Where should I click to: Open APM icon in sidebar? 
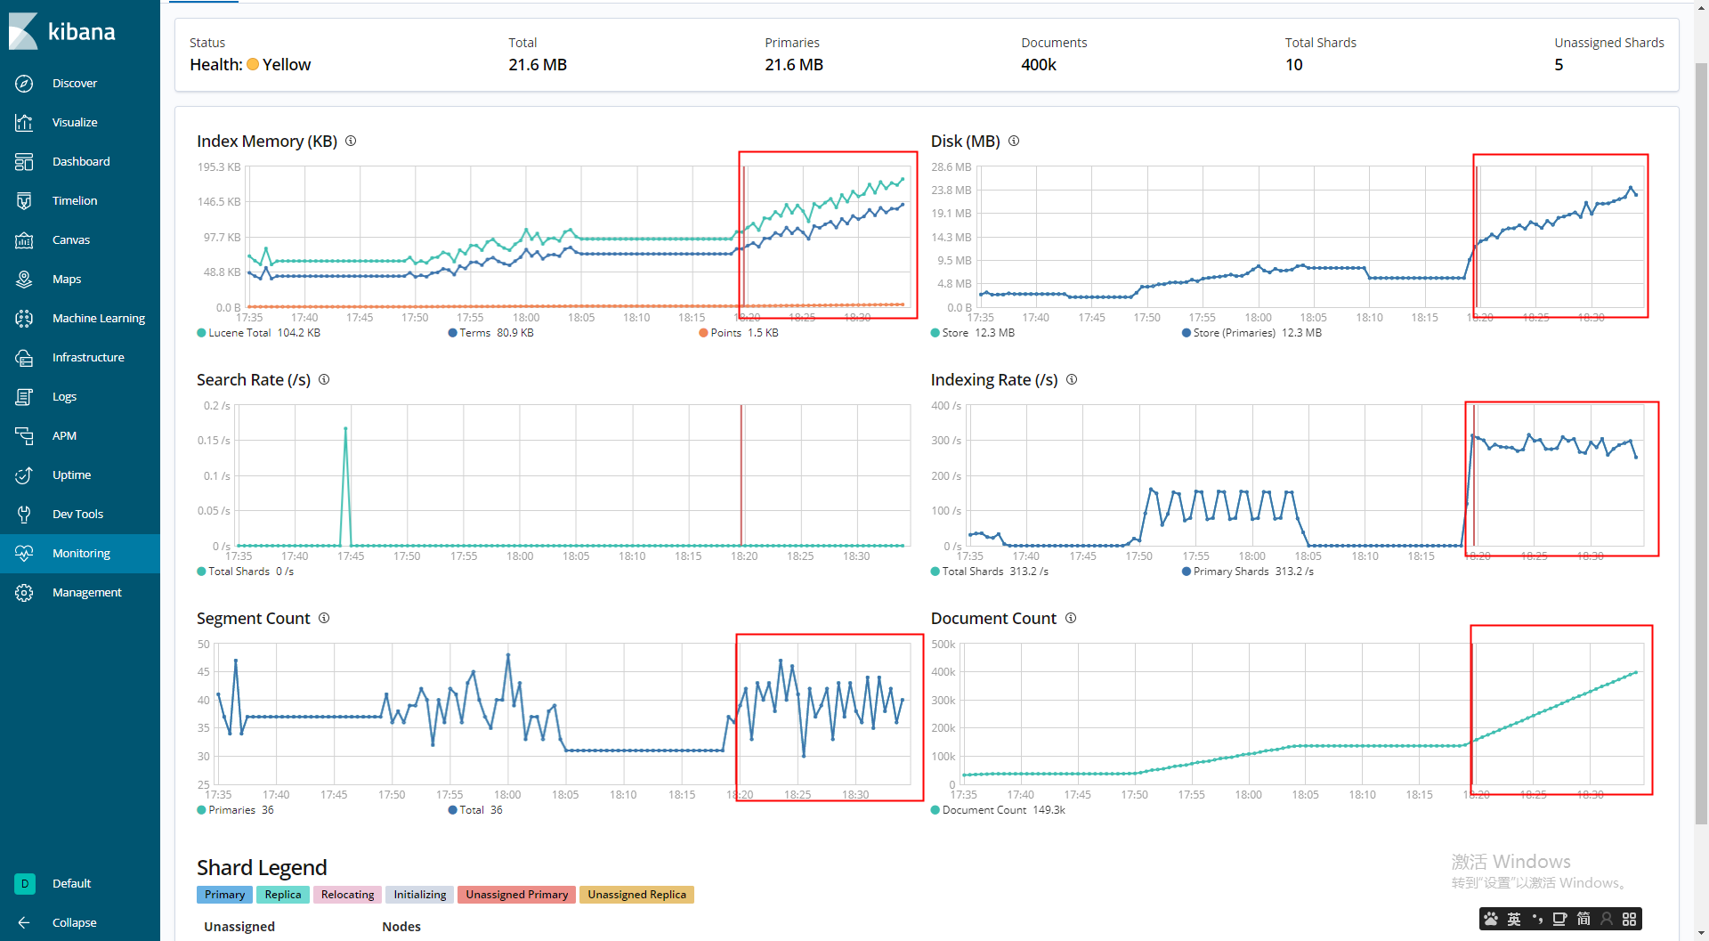point(24,436)
